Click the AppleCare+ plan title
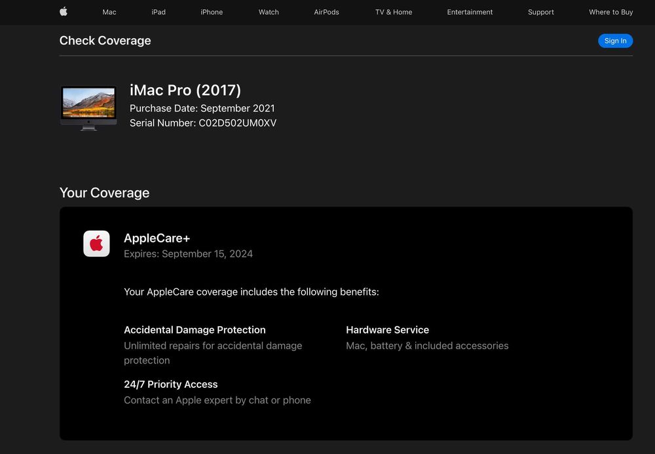Viewport: 655px width, 454px height. tap(157, 238)
